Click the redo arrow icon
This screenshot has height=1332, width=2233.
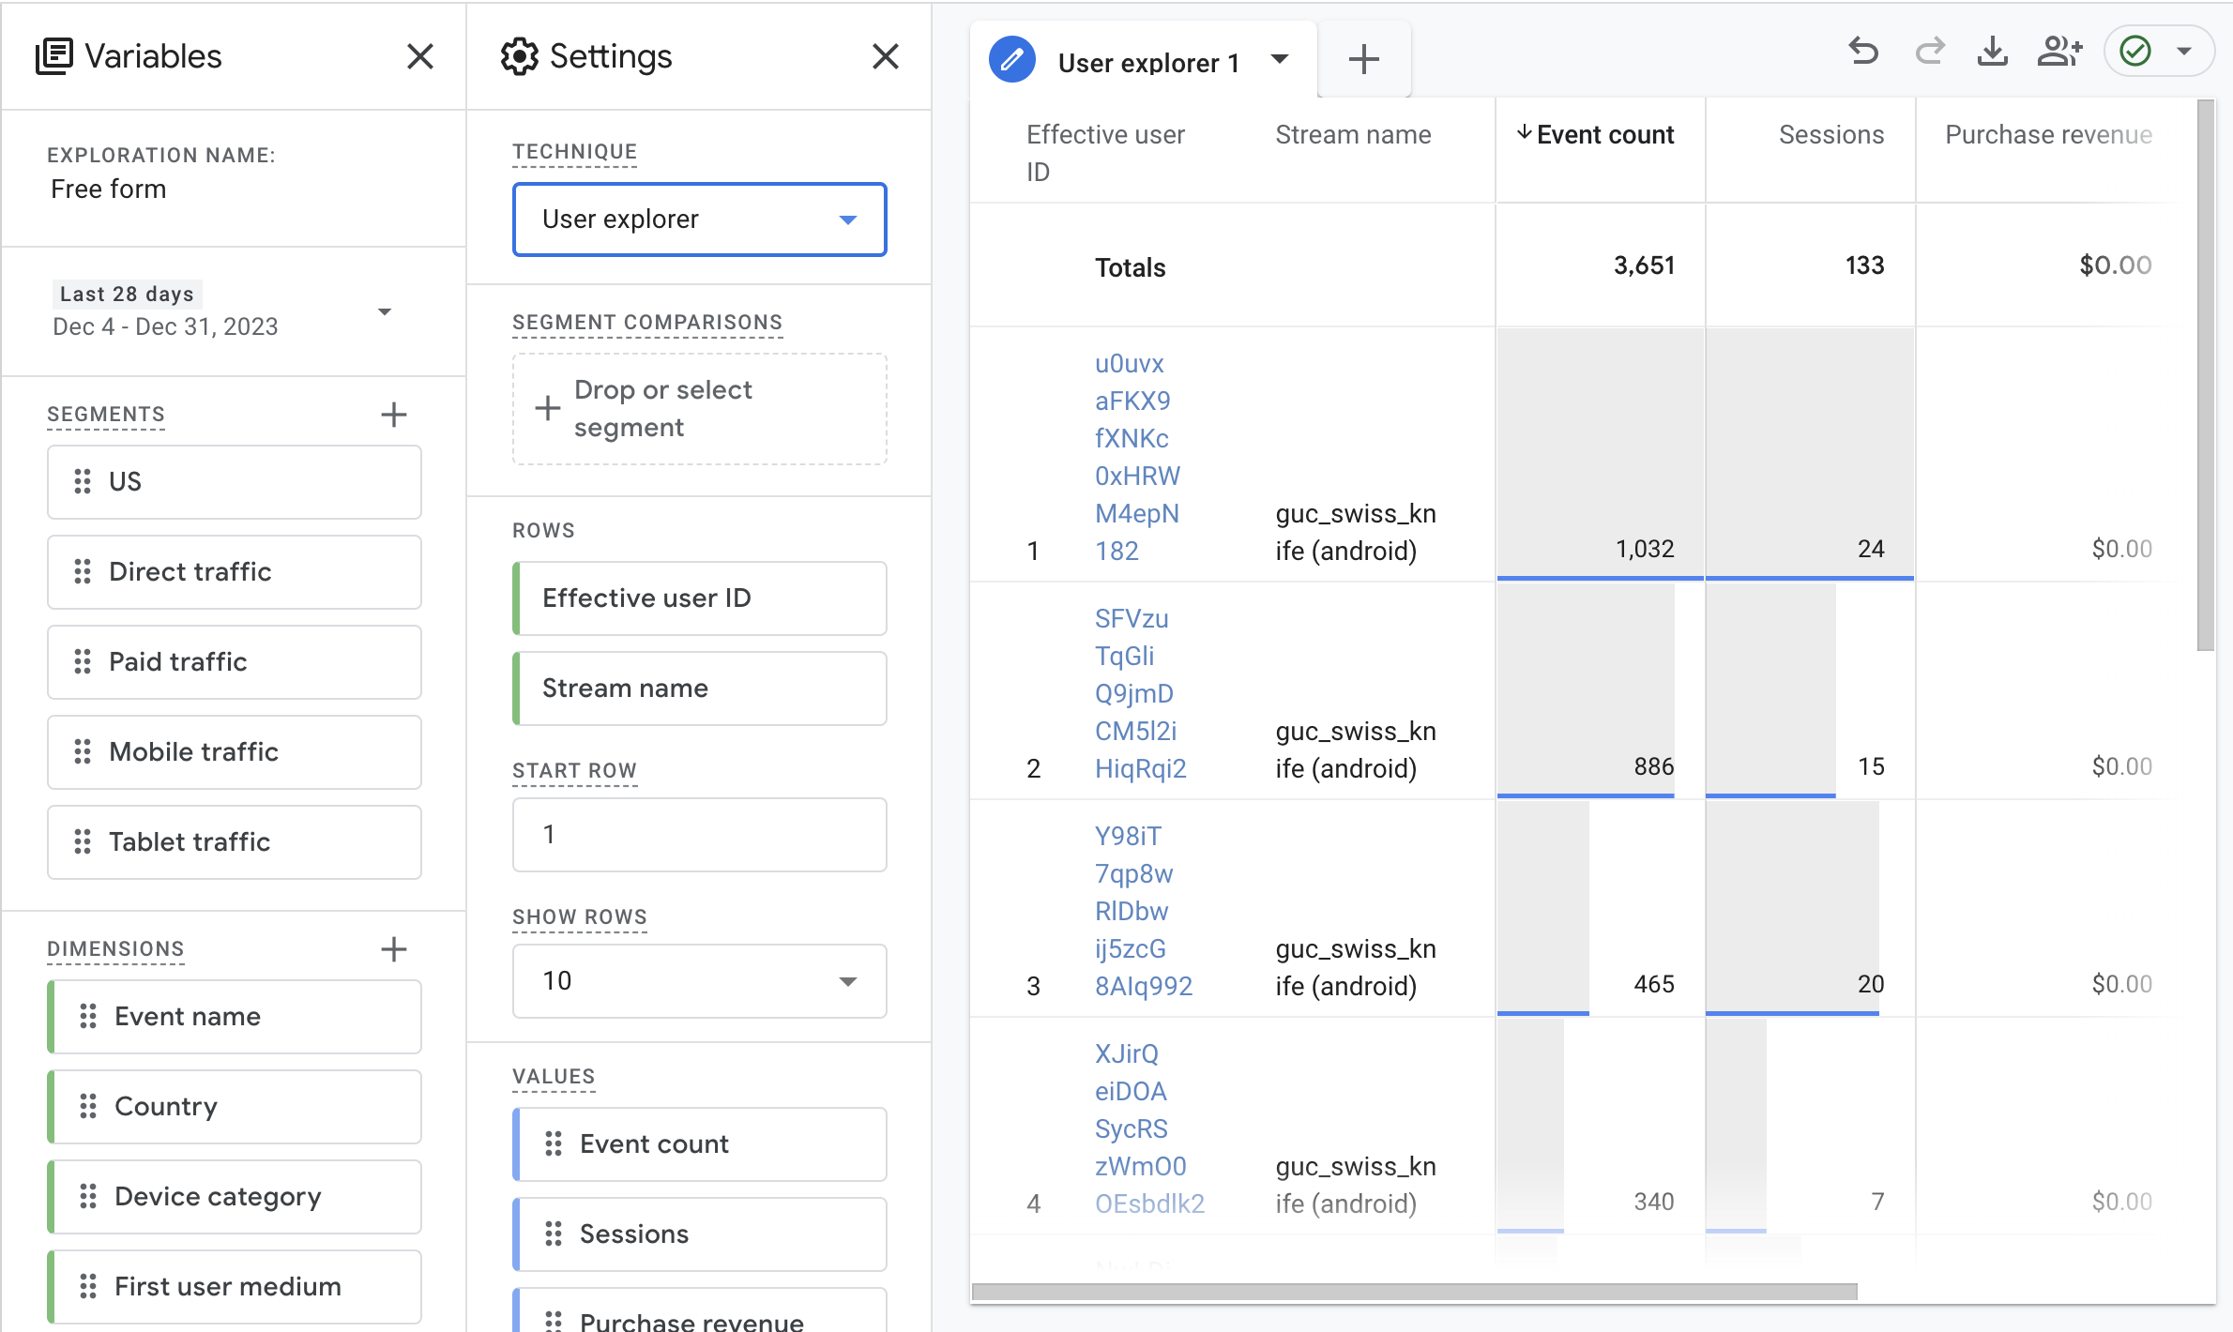pyautogui.click(x=1929, y=52)
